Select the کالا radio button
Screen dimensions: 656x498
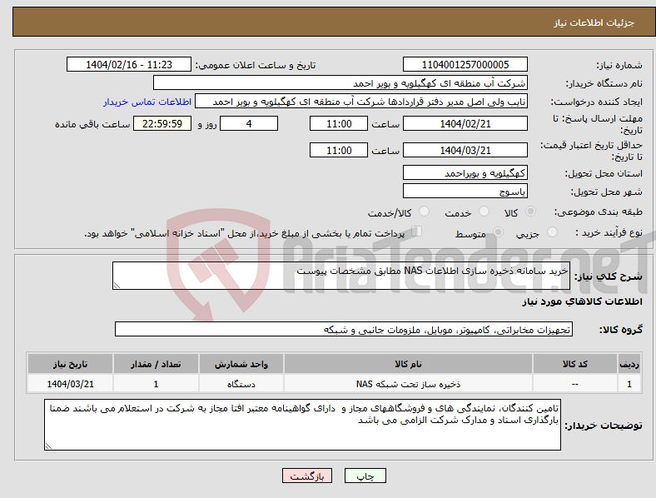pyautogui.click(x=530, y=212)
